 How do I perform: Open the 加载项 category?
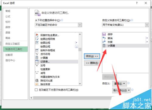tap(9, 55)
